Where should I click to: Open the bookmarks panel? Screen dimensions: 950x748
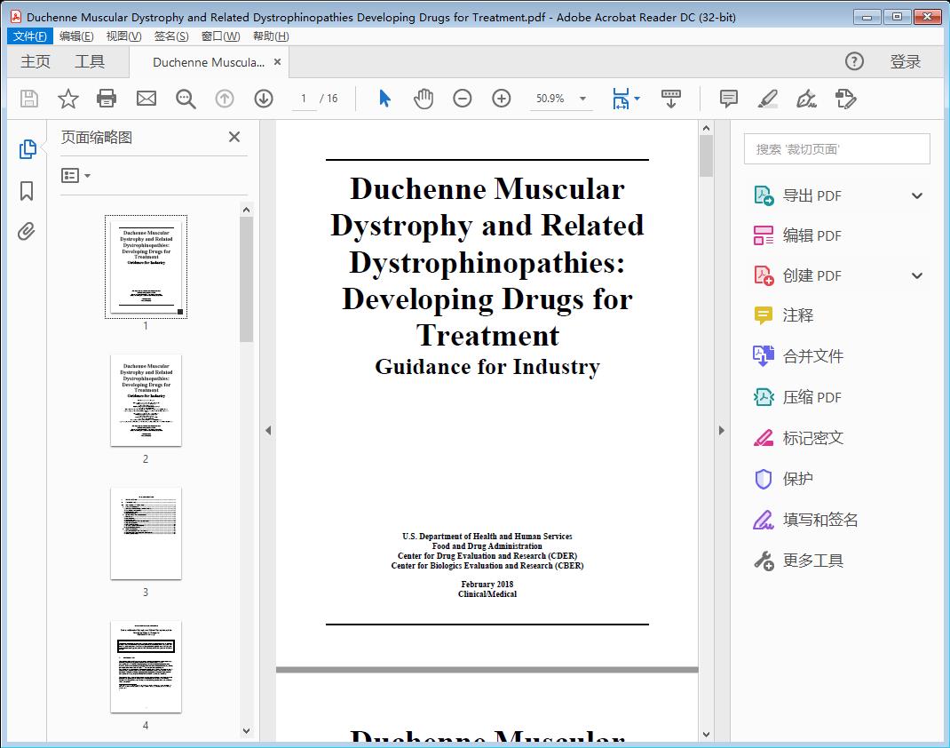coord(27,190)
